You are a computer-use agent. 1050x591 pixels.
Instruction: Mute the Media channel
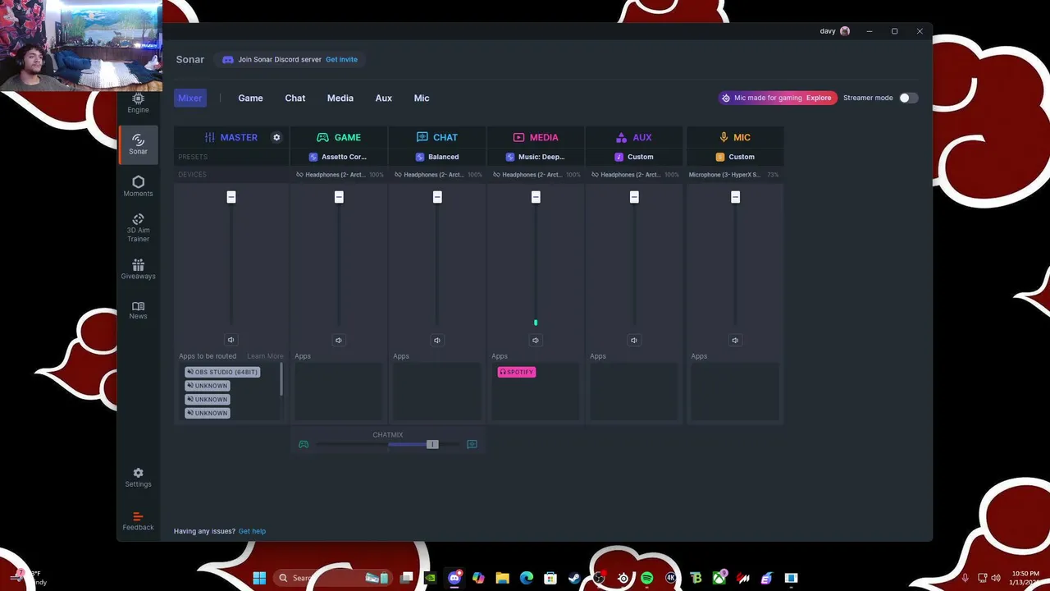[x=536, y=340]
